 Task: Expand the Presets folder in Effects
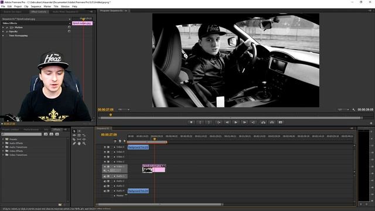click(x=3, y=139)
